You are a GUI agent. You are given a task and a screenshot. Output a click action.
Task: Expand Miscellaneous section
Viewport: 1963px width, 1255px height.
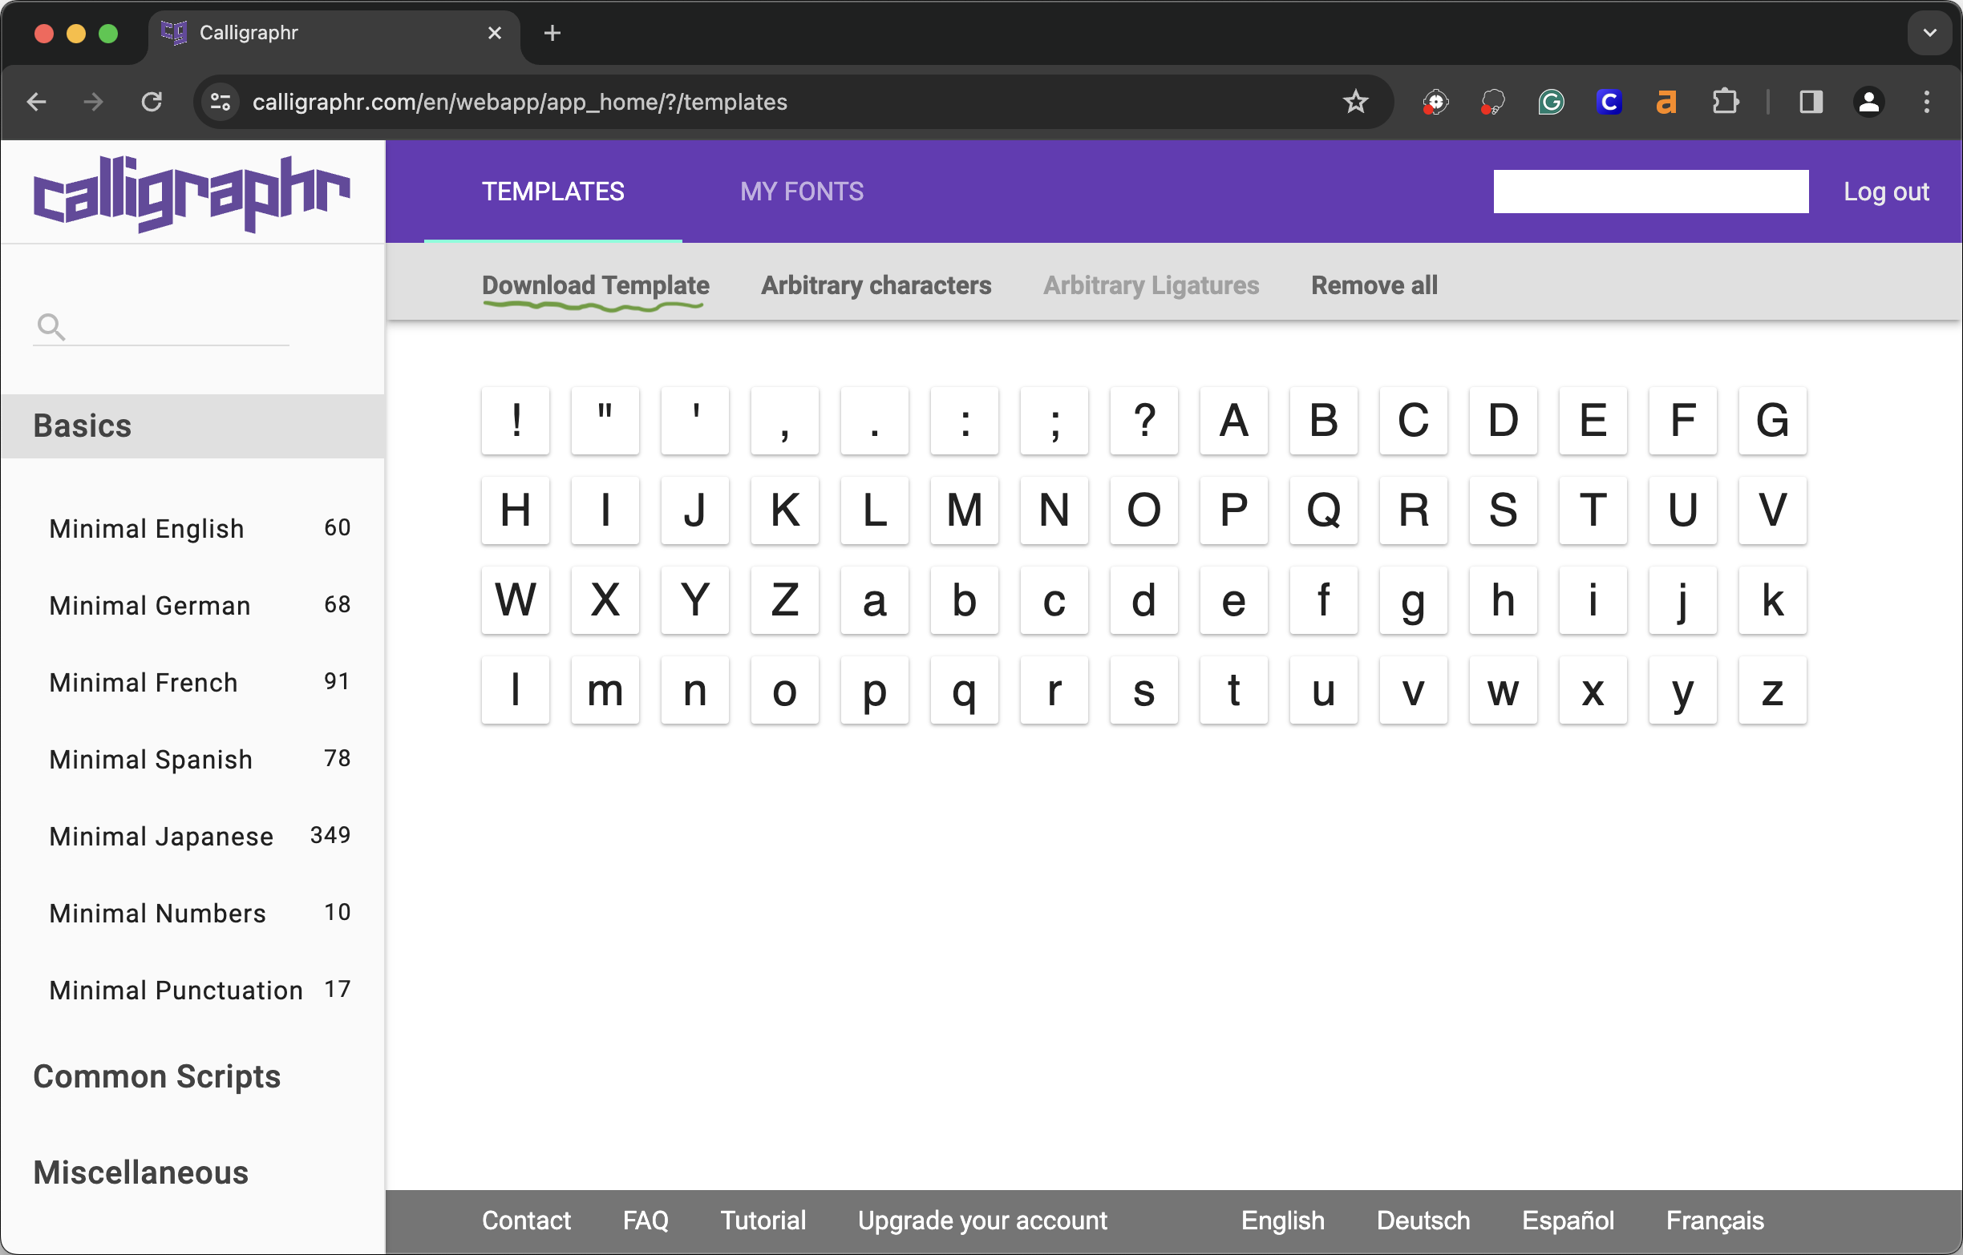click(139, 1173)
